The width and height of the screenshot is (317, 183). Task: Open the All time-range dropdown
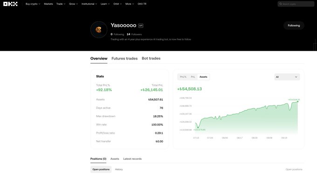click(x=287, y=77)
